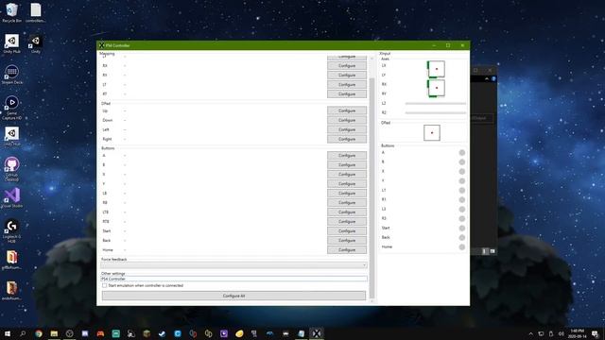605x340 pixels.
Task: Click the LX/LY axis preview box
Action: 436,69
